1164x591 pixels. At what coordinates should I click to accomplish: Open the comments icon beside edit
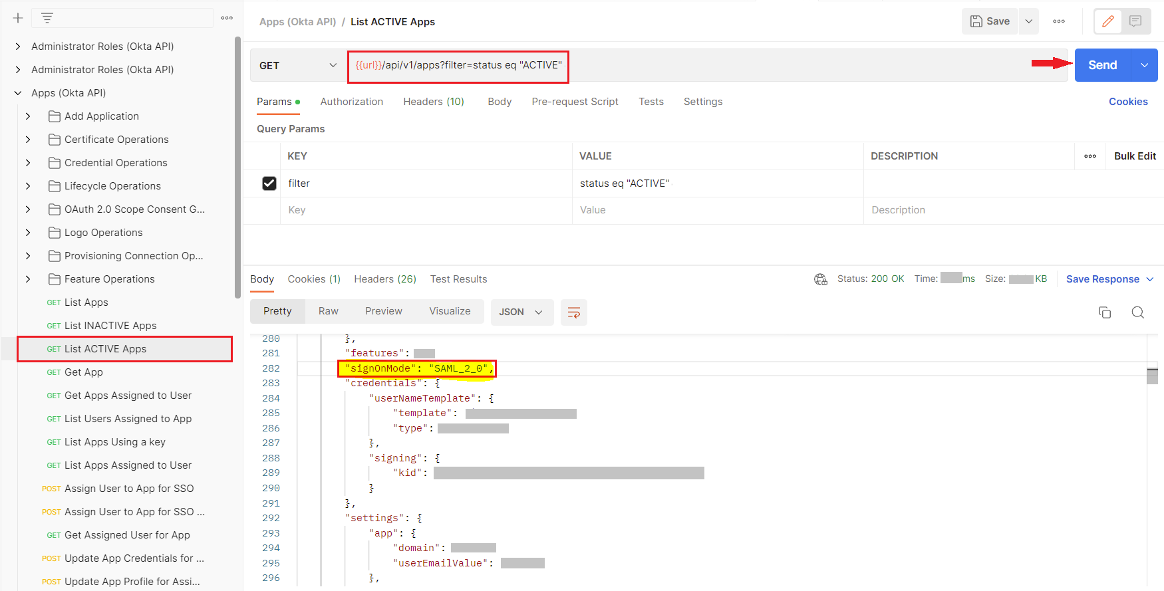coord(1135,21)
